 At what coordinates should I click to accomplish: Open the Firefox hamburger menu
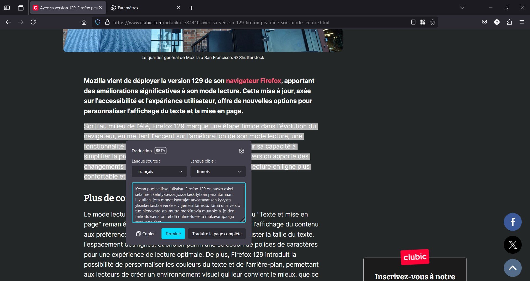pos(522,22)
